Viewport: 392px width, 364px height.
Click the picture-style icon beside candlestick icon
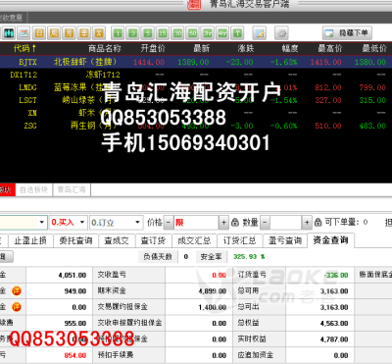click(24, 32)
